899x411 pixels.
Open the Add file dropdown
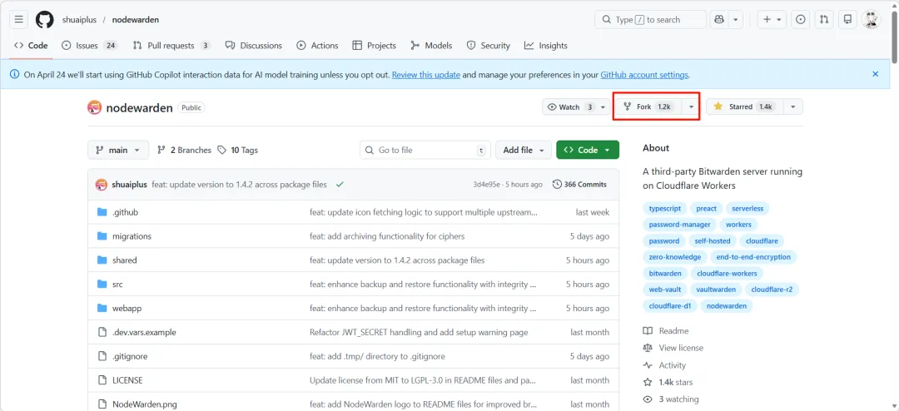coord(524,151)
